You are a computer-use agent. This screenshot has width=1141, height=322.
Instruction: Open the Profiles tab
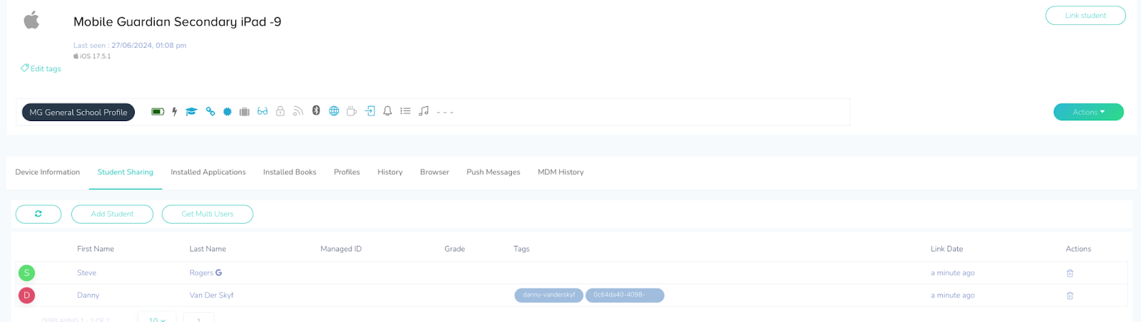tap(347, 172)
